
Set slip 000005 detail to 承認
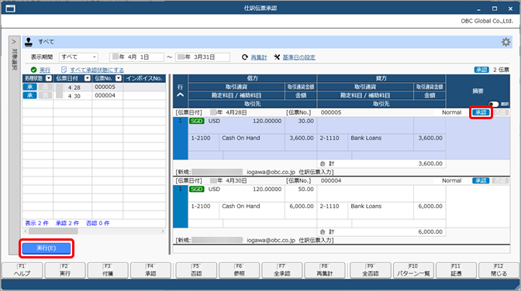[x=481, y=112]
